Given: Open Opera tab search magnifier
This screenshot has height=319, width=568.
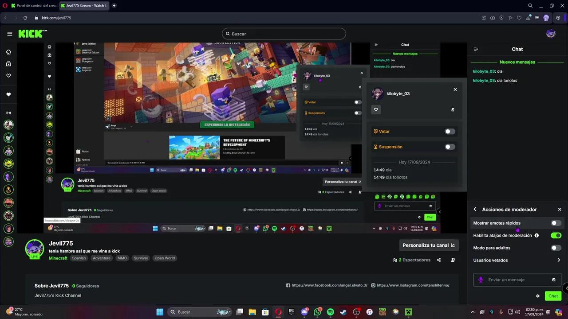Looking at the screenshot, I should click(530, 6).
